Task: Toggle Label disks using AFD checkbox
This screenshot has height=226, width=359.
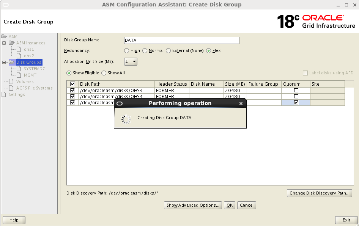Action: click(305, 73)
